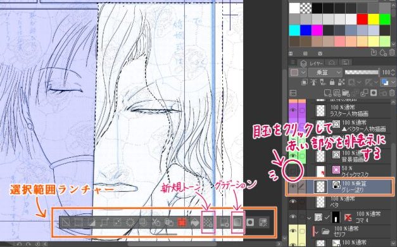
Task: Click New vector layer icon in Layer palette
Action: click(337, 93)
